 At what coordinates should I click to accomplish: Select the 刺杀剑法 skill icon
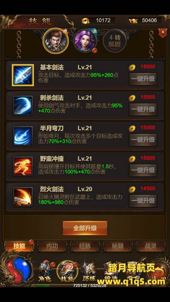[23, 106]
